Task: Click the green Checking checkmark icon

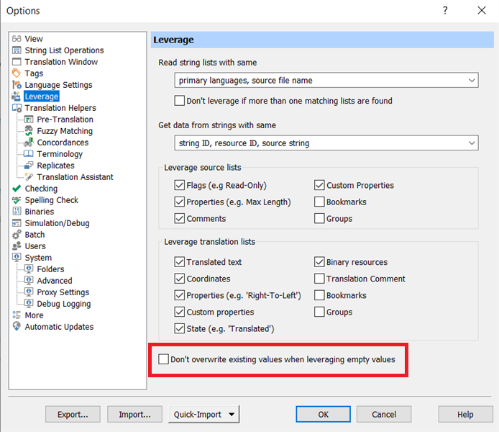Action: 17,189
